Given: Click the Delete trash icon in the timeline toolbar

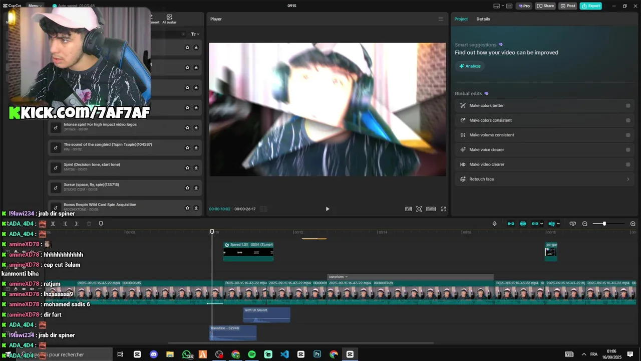Looking at the screenshot, I should click(89, 224).
